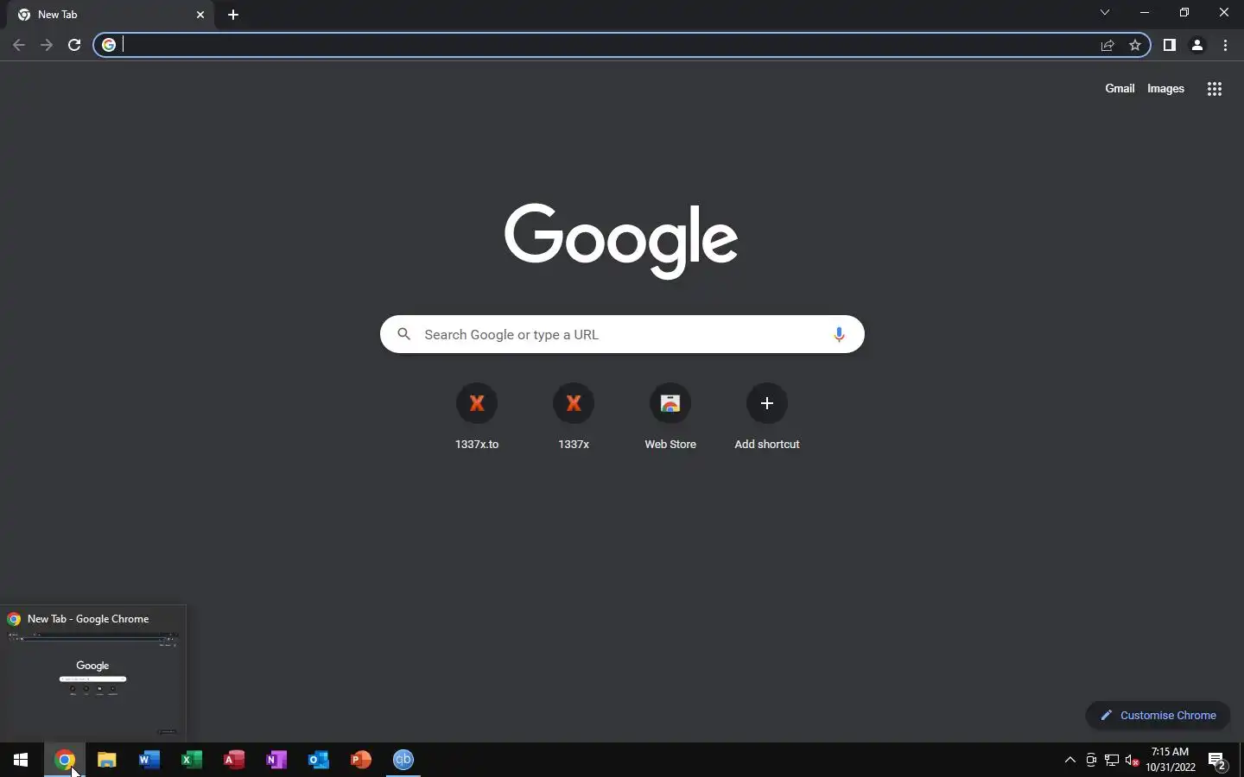Screen dimensions: 1244x777
Task: Show hidden system tray icons
Action: click(1070, 760)
